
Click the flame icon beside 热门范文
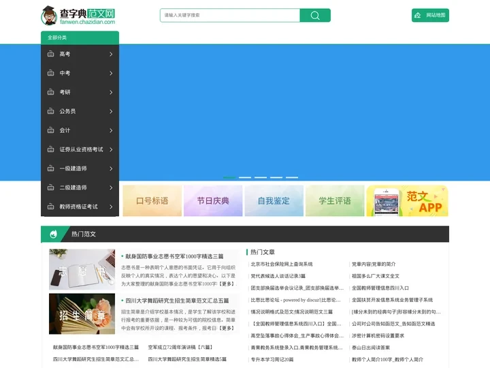[54, 234]
